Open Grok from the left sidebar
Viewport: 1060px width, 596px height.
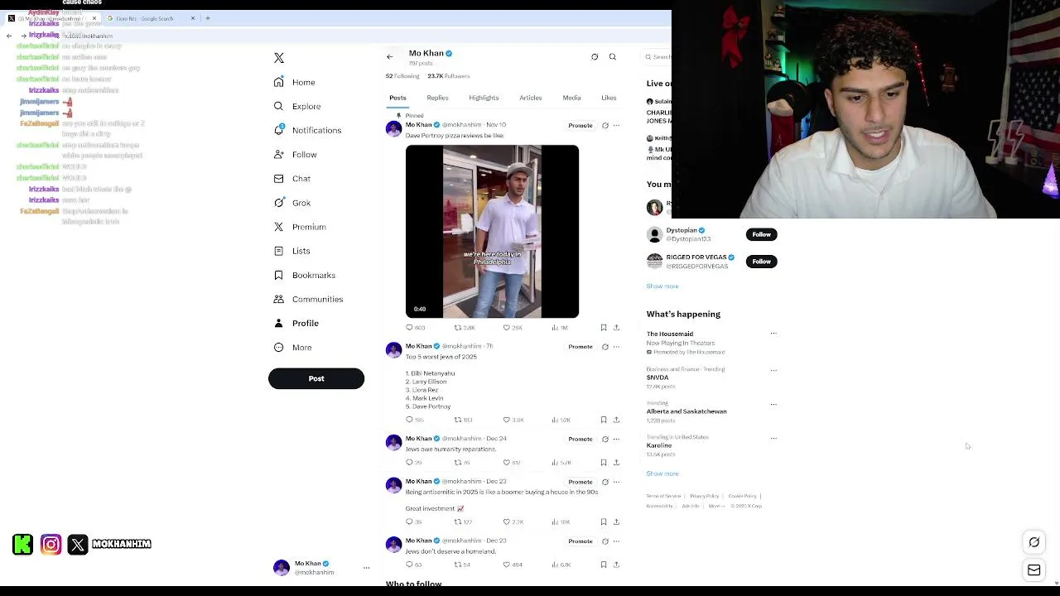point(292,203)
